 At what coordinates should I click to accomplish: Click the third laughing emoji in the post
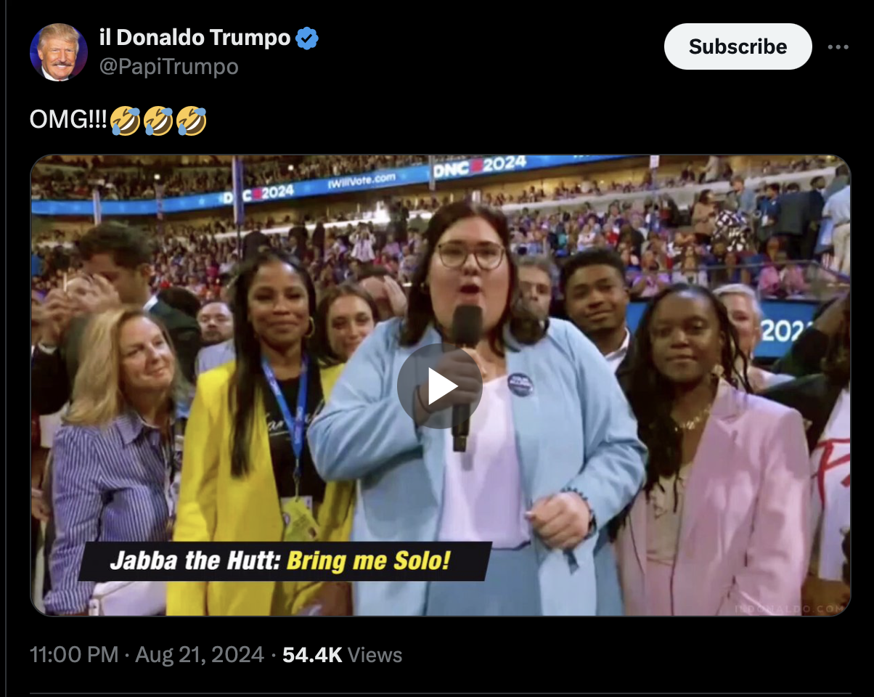(191, 121)
